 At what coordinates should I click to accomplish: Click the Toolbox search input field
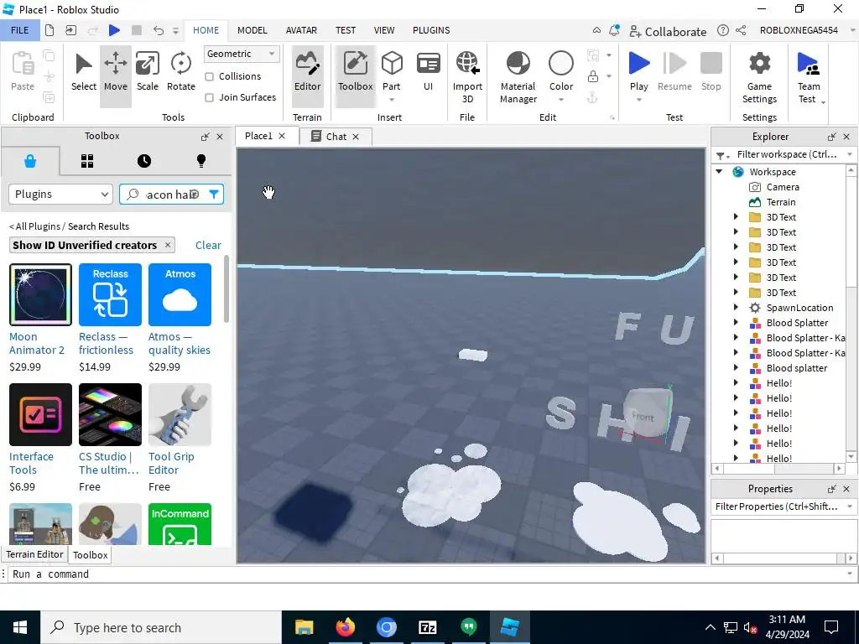point(172,195)
